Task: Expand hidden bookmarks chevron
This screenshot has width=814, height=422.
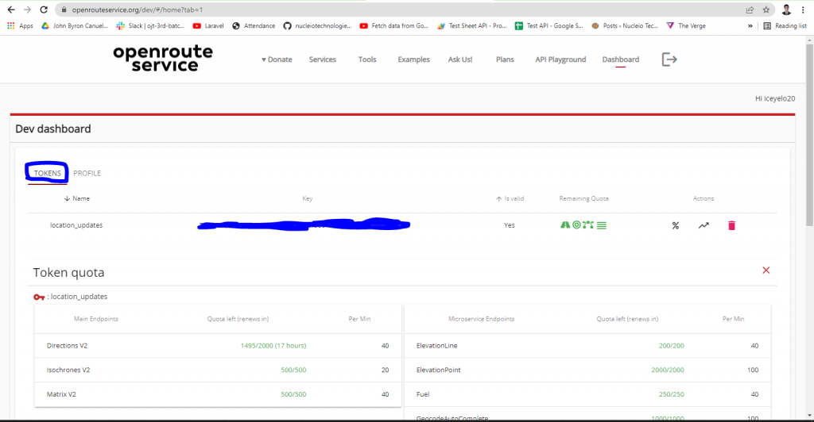Action: pos(750,26)
